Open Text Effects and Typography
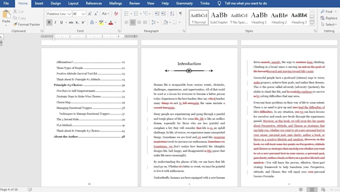 (91, 22)
